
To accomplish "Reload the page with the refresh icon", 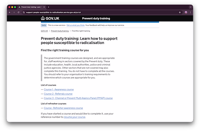I will [x=19, y=12].
